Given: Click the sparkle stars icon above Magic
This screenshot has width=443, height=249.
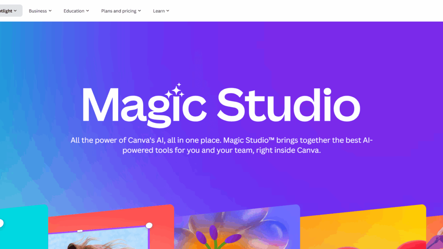Looking at the screenshot, I should tap(175, 90).
